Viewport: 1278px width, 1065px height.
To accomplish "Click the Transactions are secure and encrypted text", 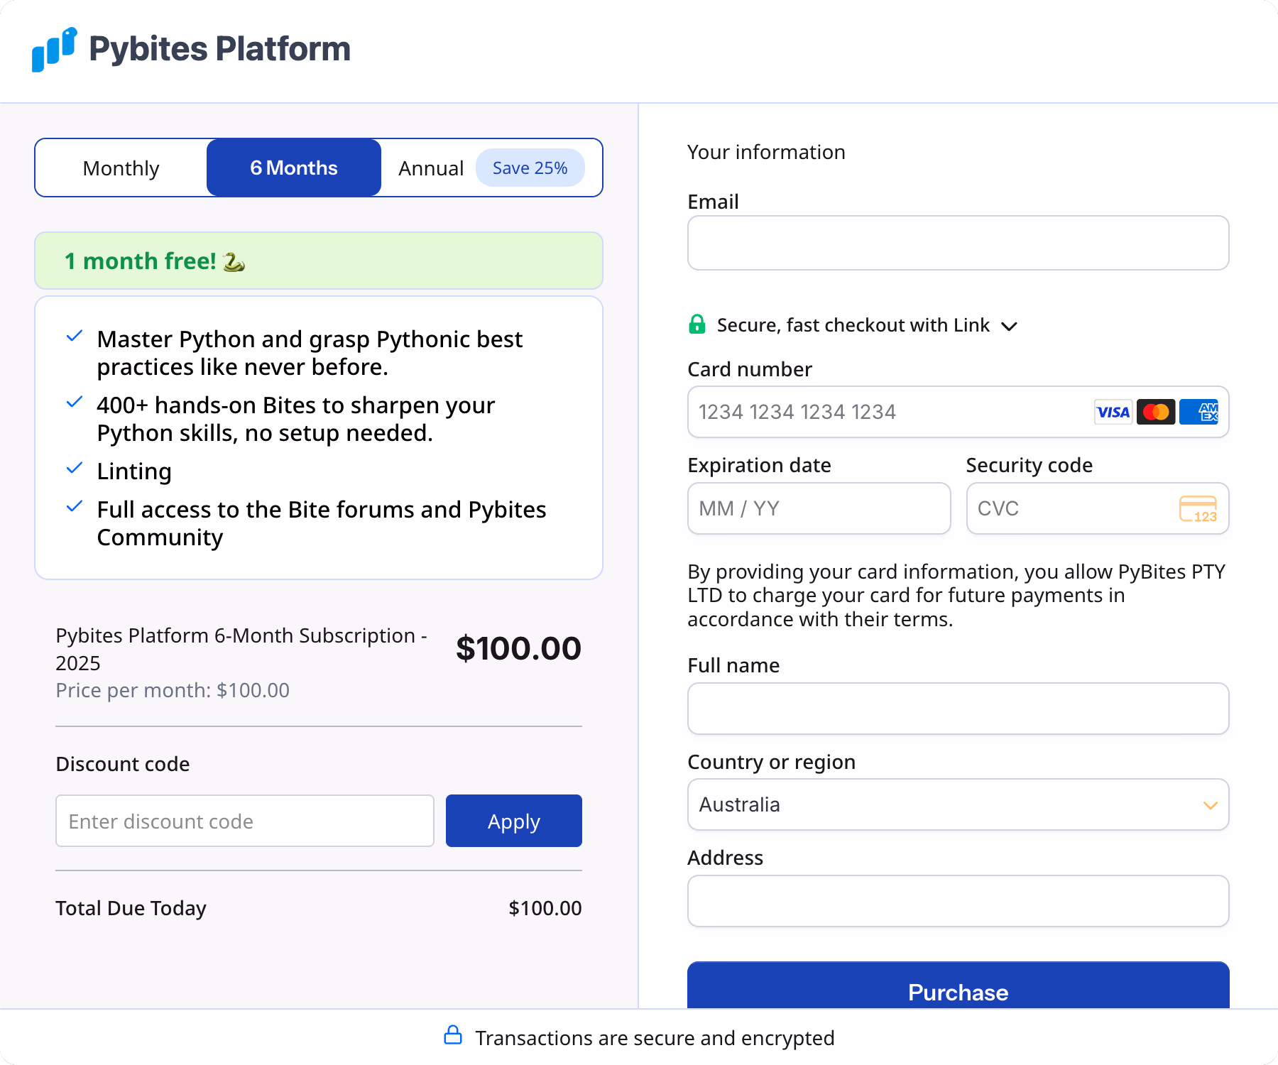I will pos(655,1038).
